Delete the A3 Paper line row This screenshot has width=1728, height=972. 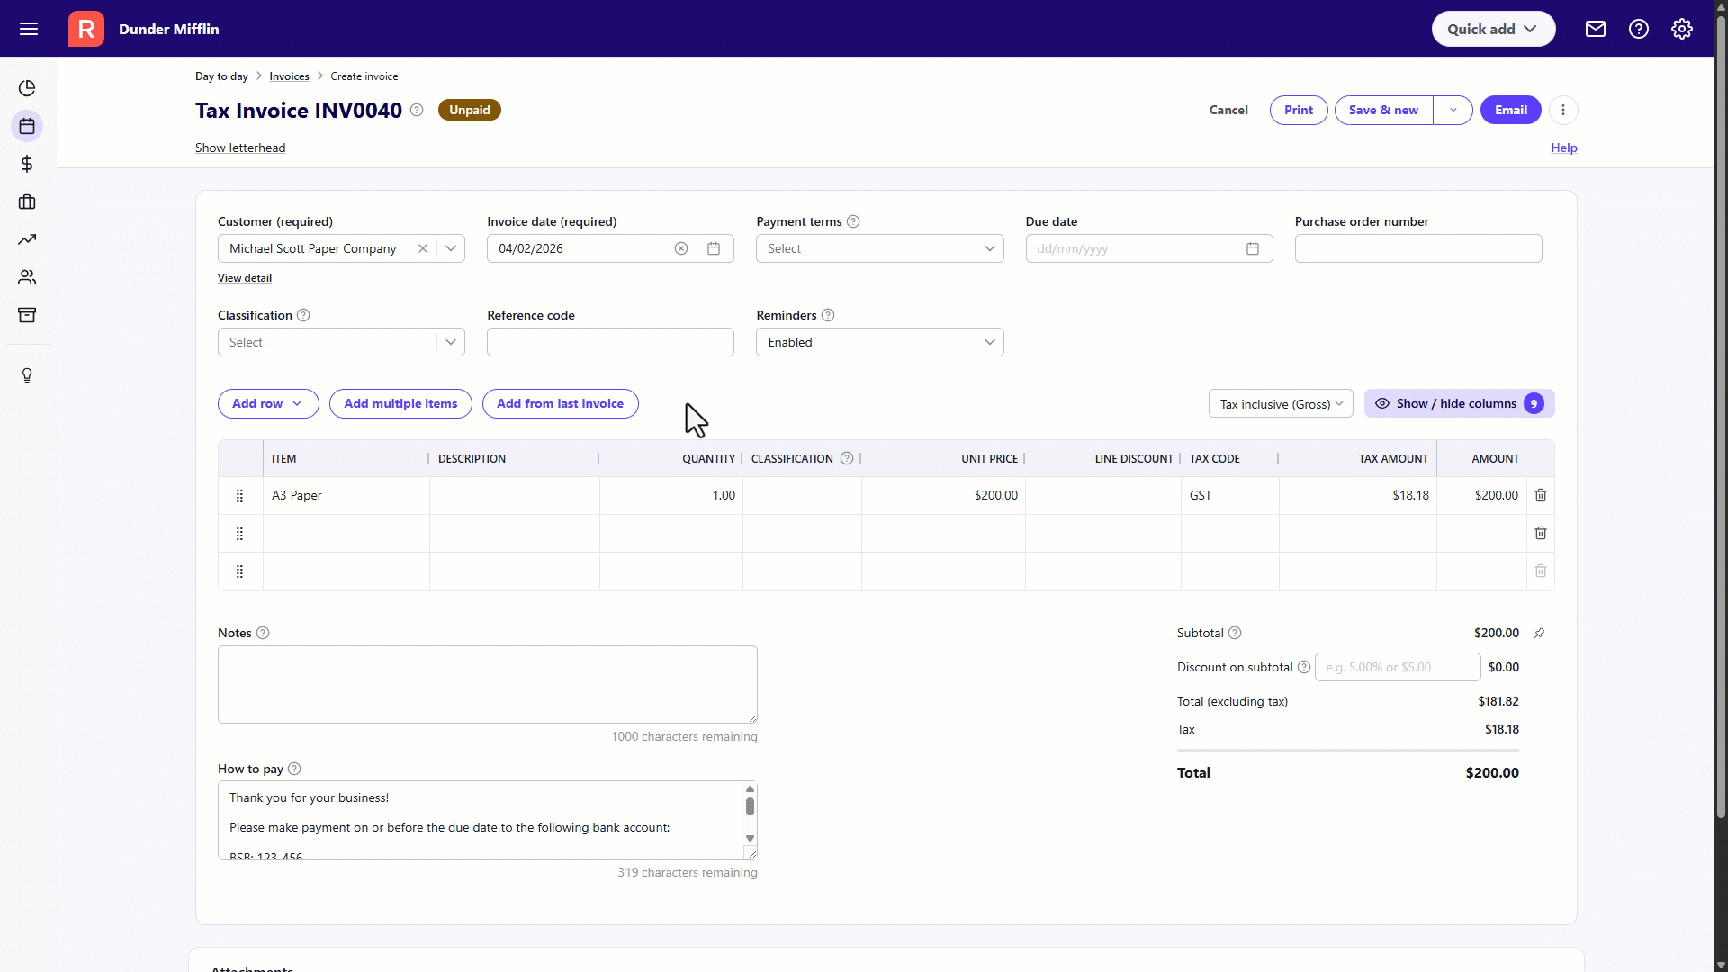(x=1540, y=495)
